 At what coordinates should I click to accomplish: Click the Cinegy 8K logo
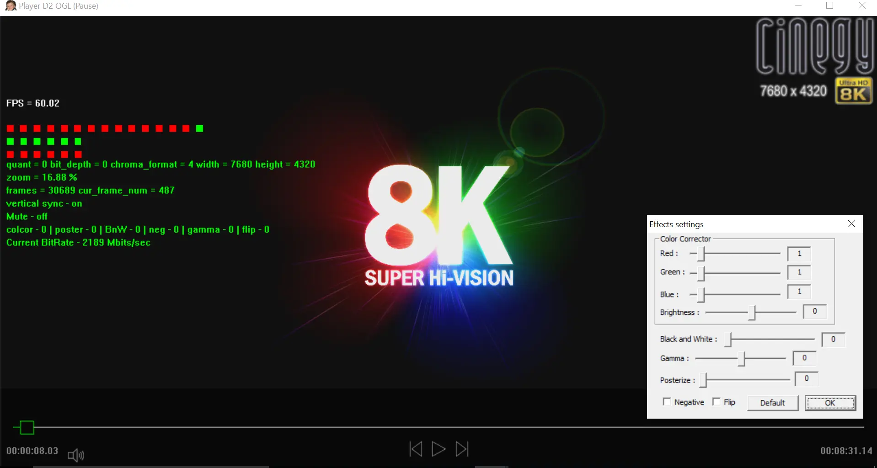815,60
